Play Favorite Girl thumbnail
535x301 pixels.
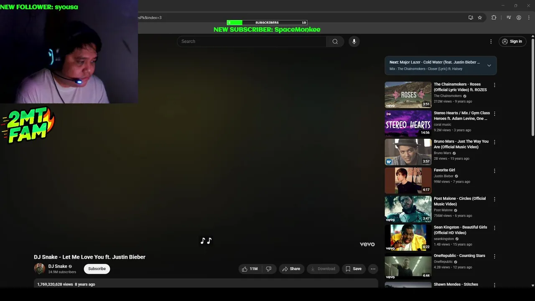pos(408,181)
